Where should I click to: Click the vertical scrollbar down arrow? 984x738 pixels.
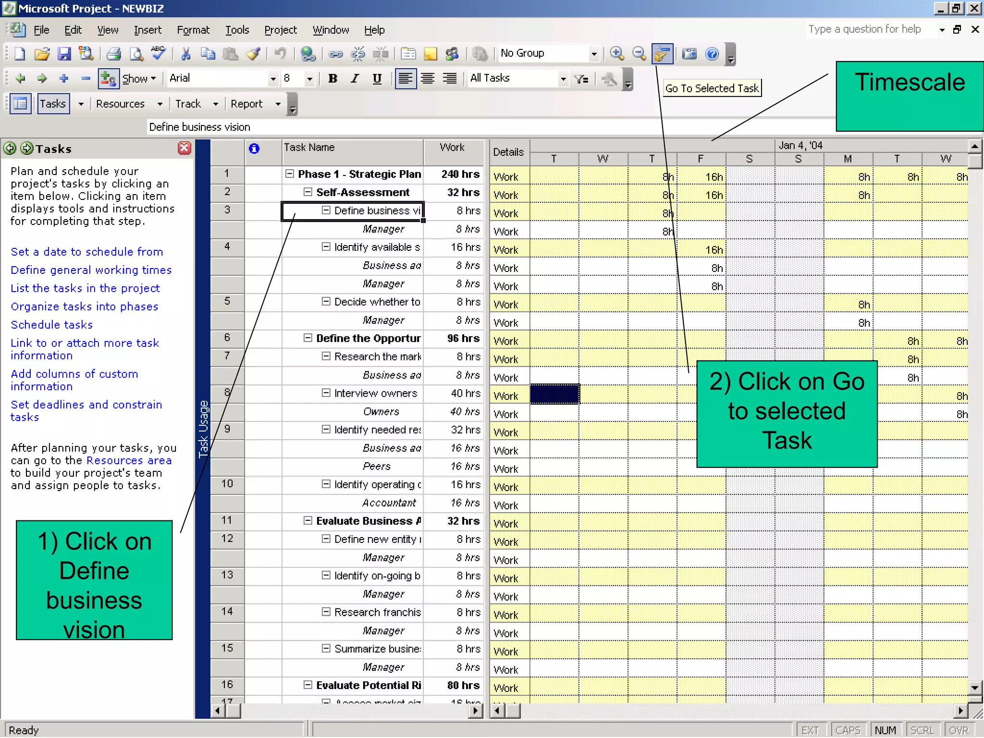(975, 688)
